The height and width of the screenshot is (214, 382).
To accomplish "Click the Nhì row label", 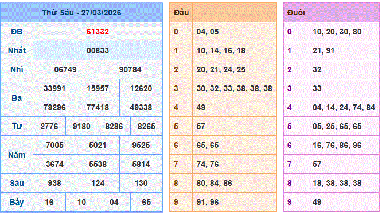I will pyautogui.click(x=17, y=70).
